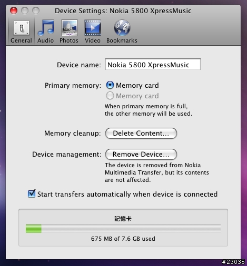The image size is (247, 266).
Task: Click the "Primary memory:" label
Action: [x=73, y=86]
